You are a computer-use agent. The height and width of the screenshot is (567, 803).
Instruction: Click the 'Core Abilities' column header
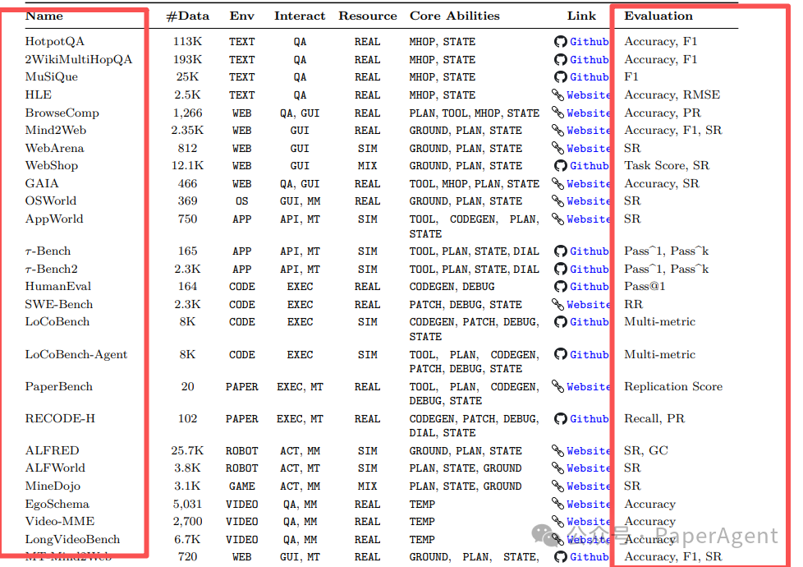[x=454, y=16]
